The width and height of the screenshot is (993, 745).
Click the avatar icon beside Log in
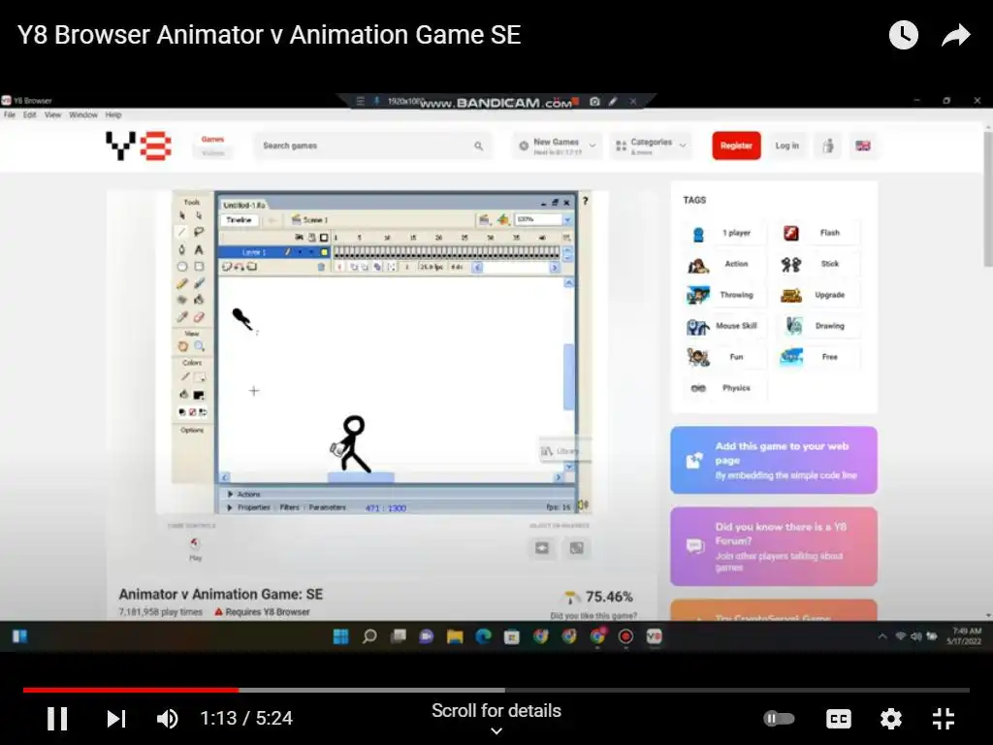tap(828, 146)
